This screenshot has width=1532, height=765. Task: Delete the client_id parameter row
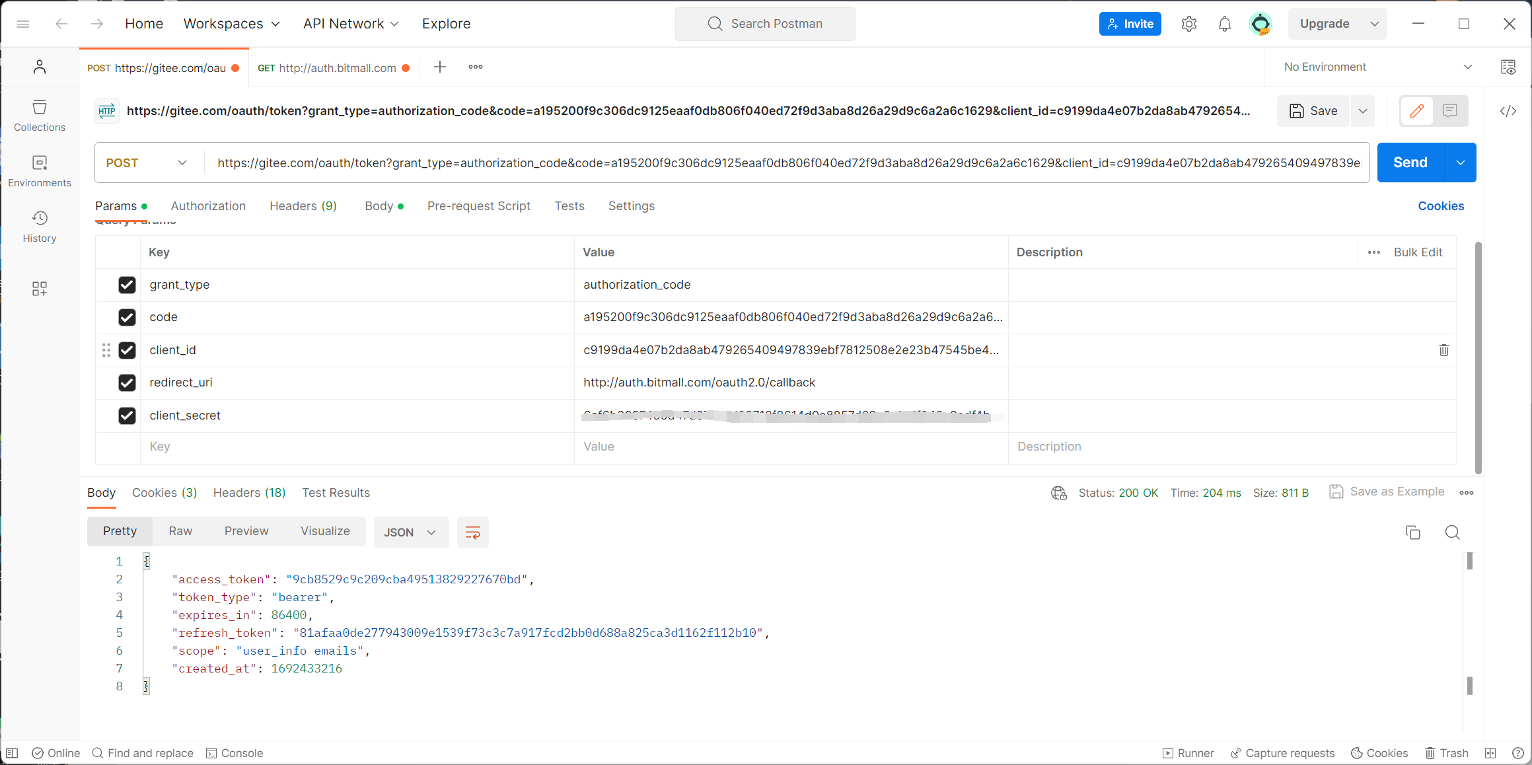(1443, 350)
